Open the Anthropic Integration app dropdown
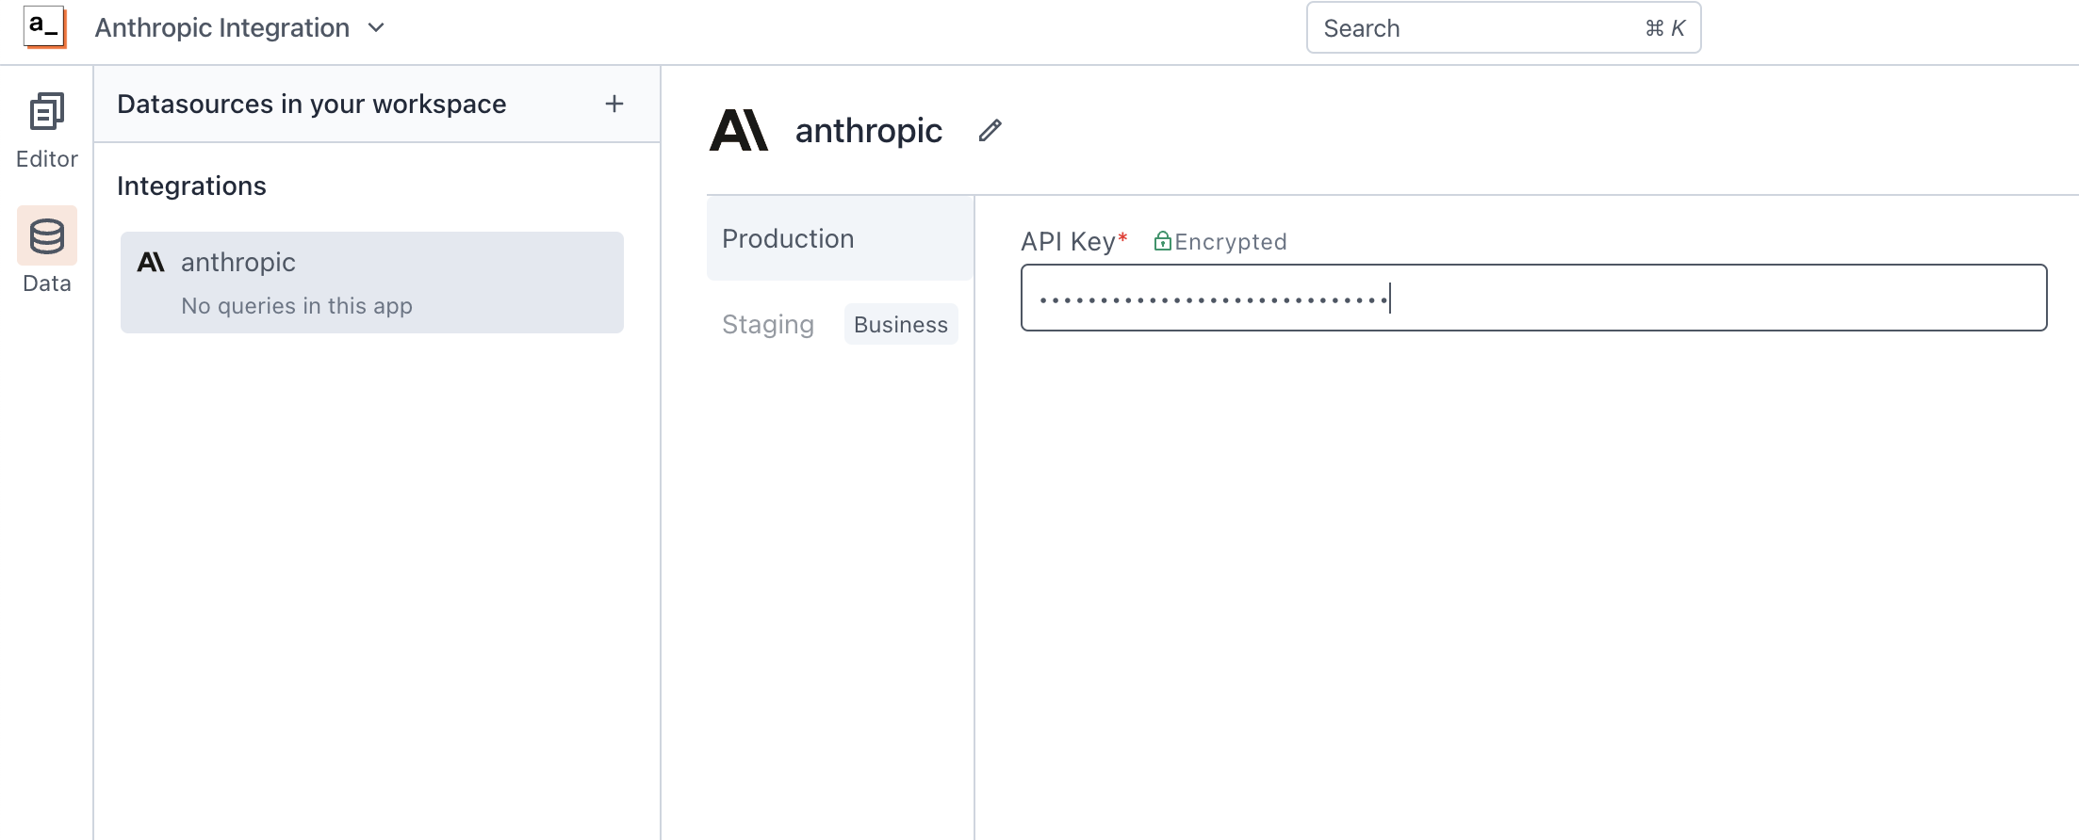Image resolution: width=2079 pixels, height=840 pixels. pos(375,28)
